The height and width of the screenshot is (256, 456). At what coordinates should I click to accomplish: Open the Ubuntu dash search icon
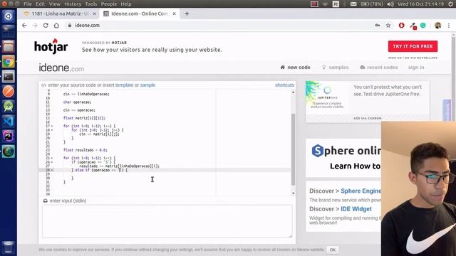point(9,16)
